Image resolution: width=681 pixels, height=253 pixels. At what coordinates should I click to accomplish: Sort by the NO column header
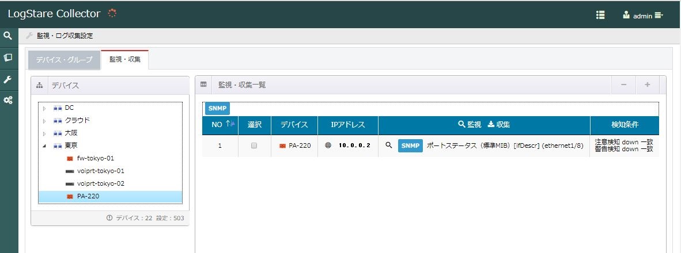(x=220, y=125)
